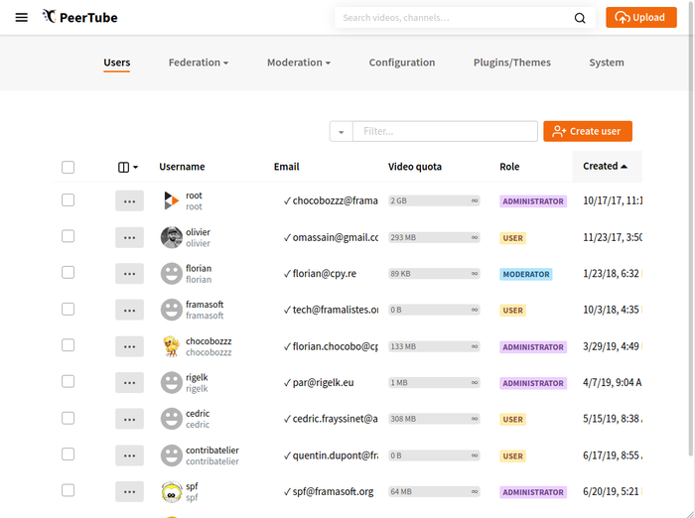Image resolution: width=695 pixels, height=518 pixels.
Task: Focus the Filter input field
Action: click(444, 131)
